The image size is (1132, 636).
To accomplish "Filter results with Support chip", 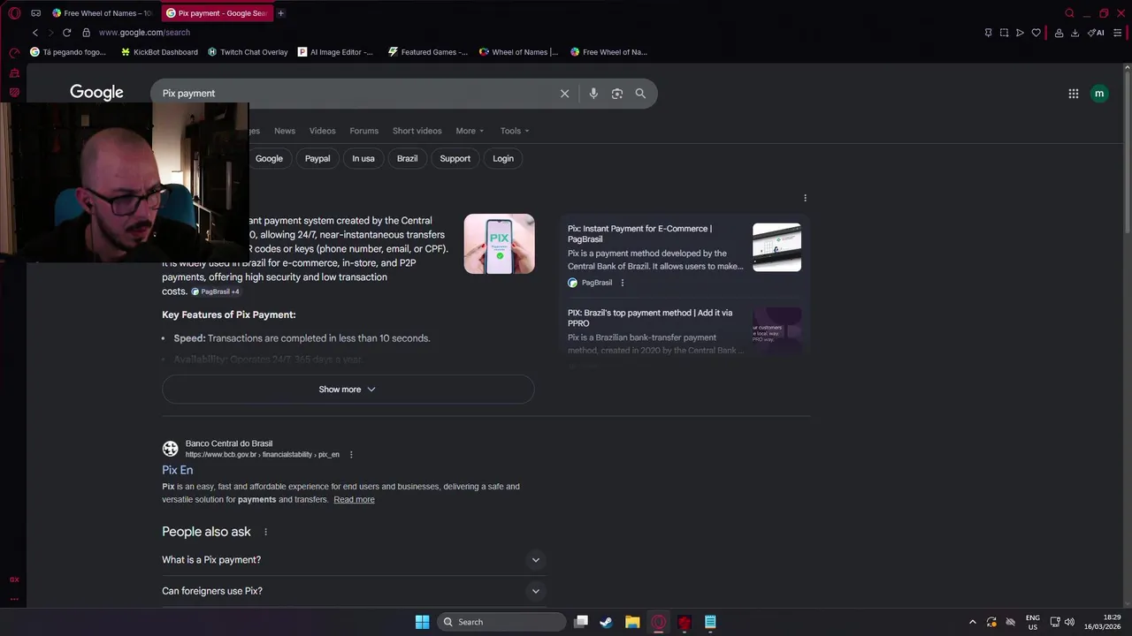I will coord(455,159).
